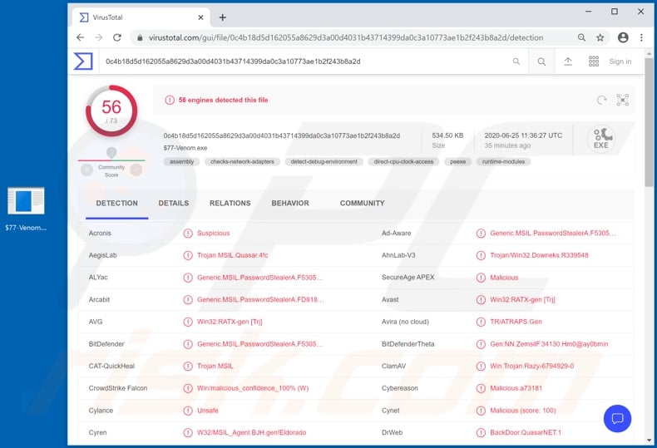
Task: Click the TR/ATRAPS.Gen detection text
Action: pos(516,322)
